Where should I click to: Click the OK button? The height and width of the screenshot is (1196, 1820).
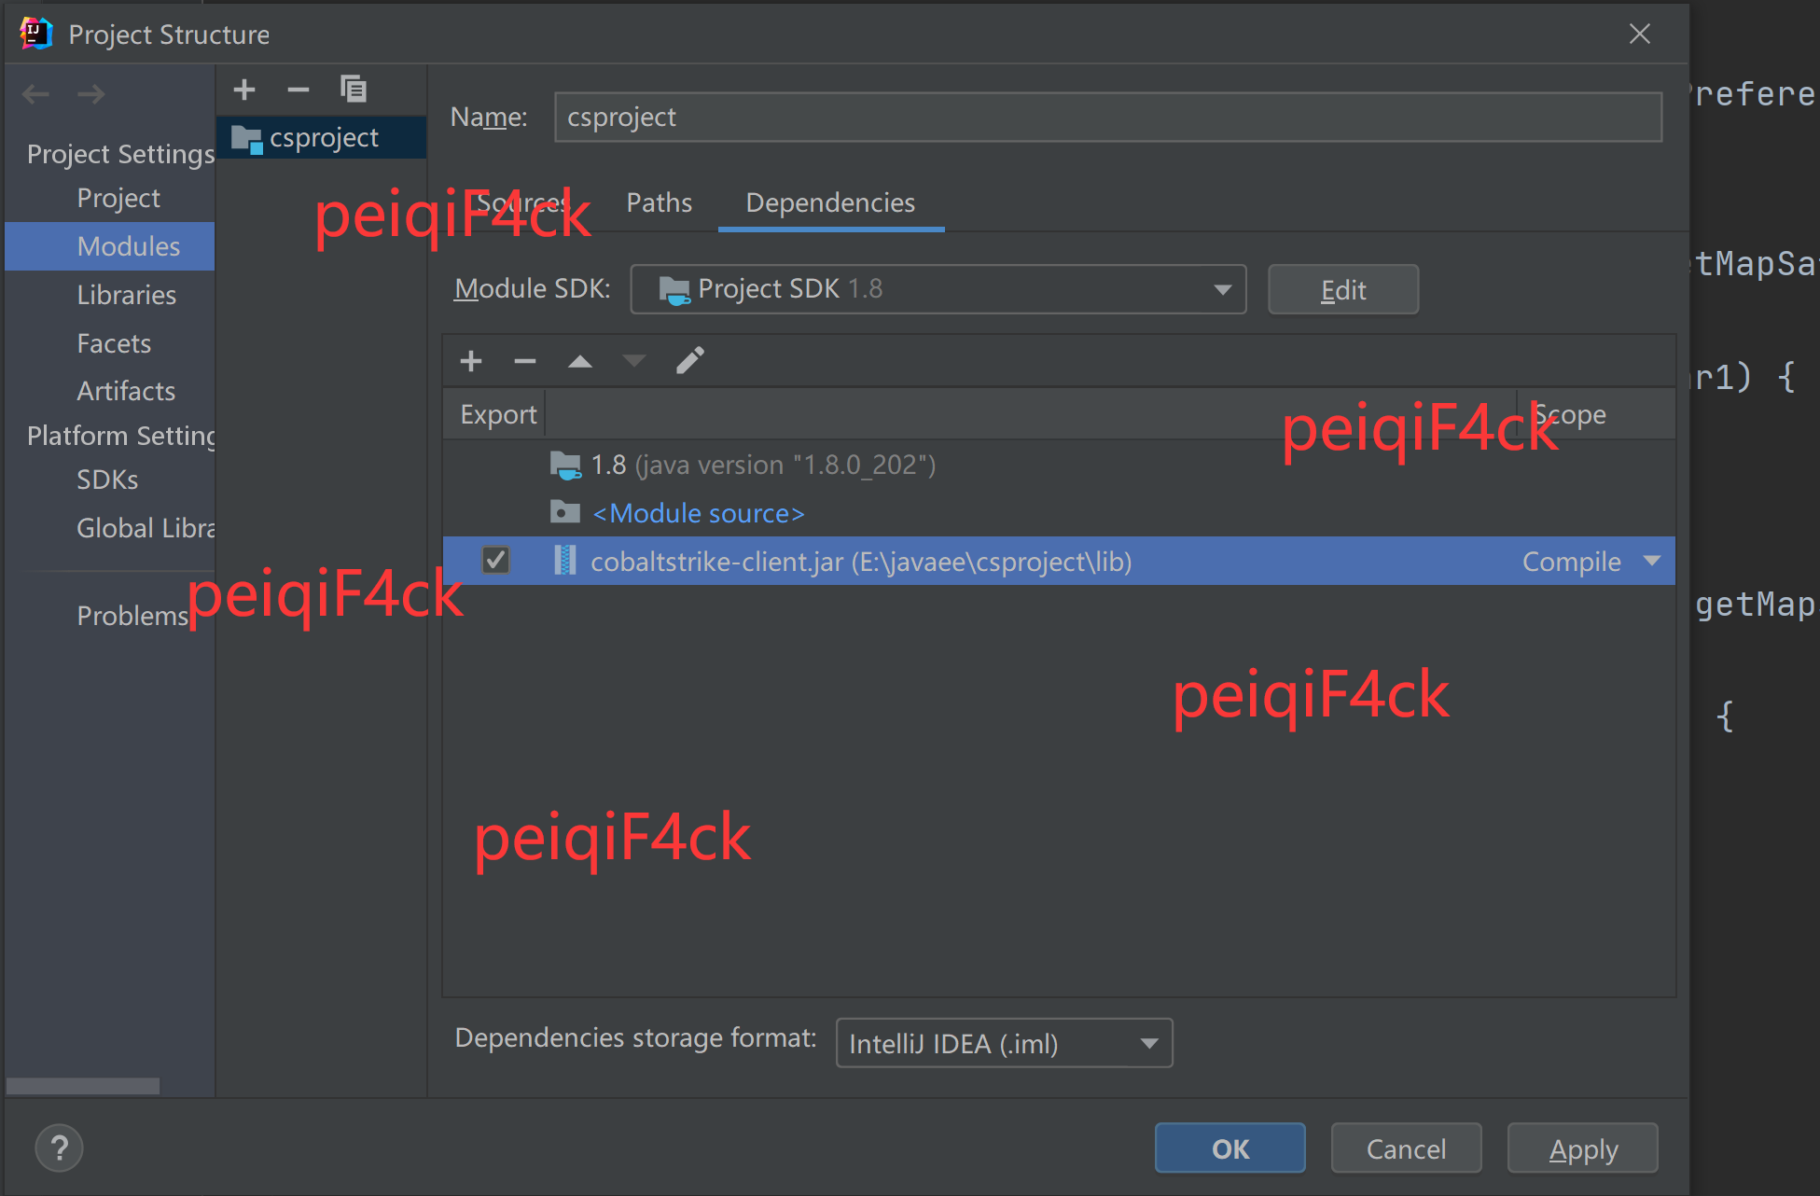click(x=1230, y=1148)
